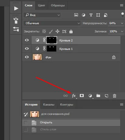
Task: Create new adjustment layer icon
Action: tap(90, 96)
